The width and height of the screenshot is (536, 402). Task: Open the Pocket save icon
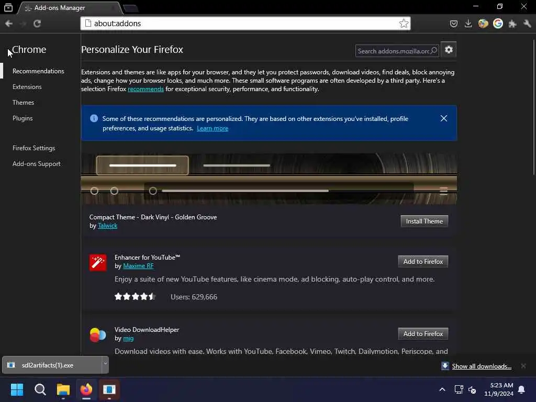tap(454, 24)
